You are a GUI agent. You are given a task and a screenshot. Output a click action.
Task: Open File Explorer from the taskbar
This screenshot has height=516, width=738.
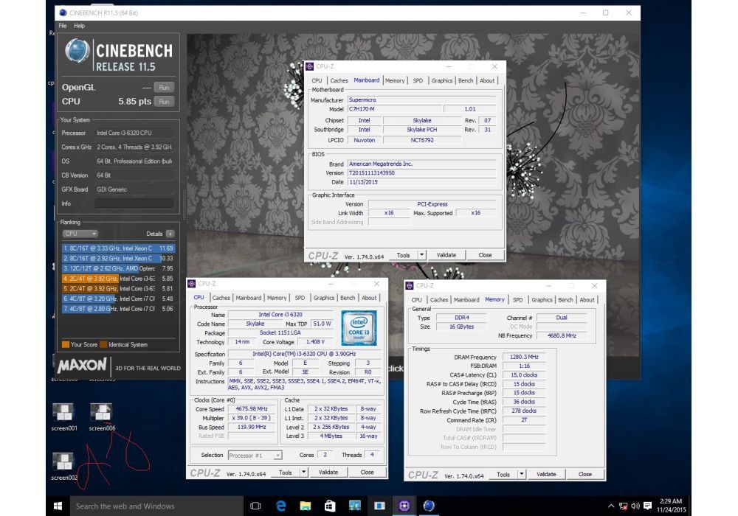pos(306,506)
